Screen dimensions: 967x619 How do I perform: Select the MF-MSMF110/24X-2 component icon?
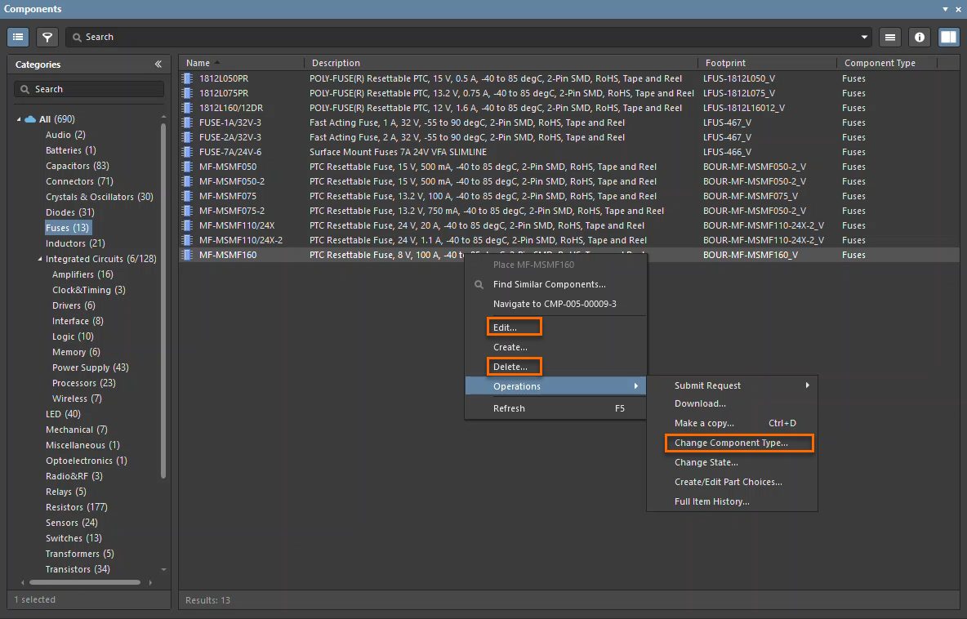coord(188,240)
